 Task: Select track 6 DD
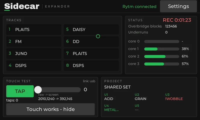tap(91, 41)
